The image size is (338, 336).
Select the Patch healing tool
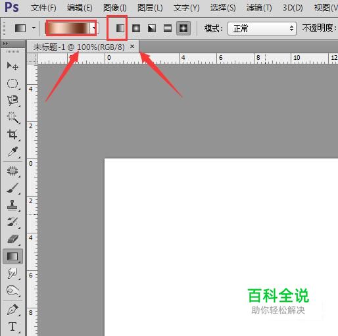12,171
